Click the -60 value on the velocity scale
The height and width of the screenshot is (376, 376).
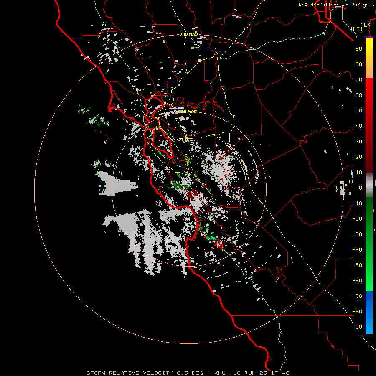point(357,281)
